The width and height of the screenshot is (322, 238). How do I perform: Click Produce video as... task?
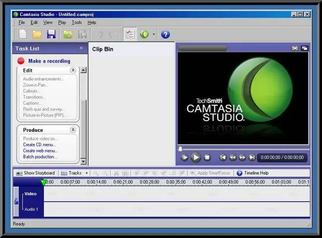pyautogui.click(x=40, y=138)
